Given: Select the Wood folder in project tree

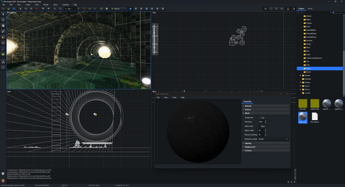Looking at the screenshot, I should pyautogui.click(x=308, y=72).
